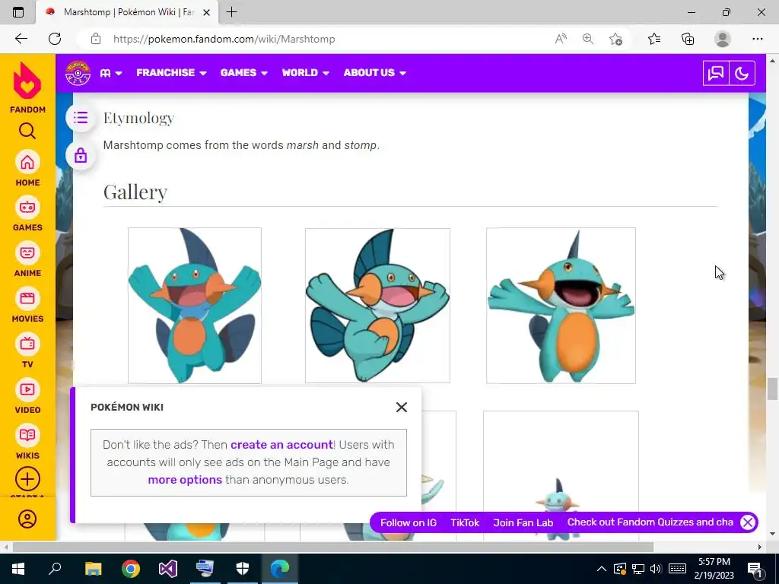The width and height of the screenshot is (779, 584).
Task: Expand the WORLD menu
Action: [306, 72]
